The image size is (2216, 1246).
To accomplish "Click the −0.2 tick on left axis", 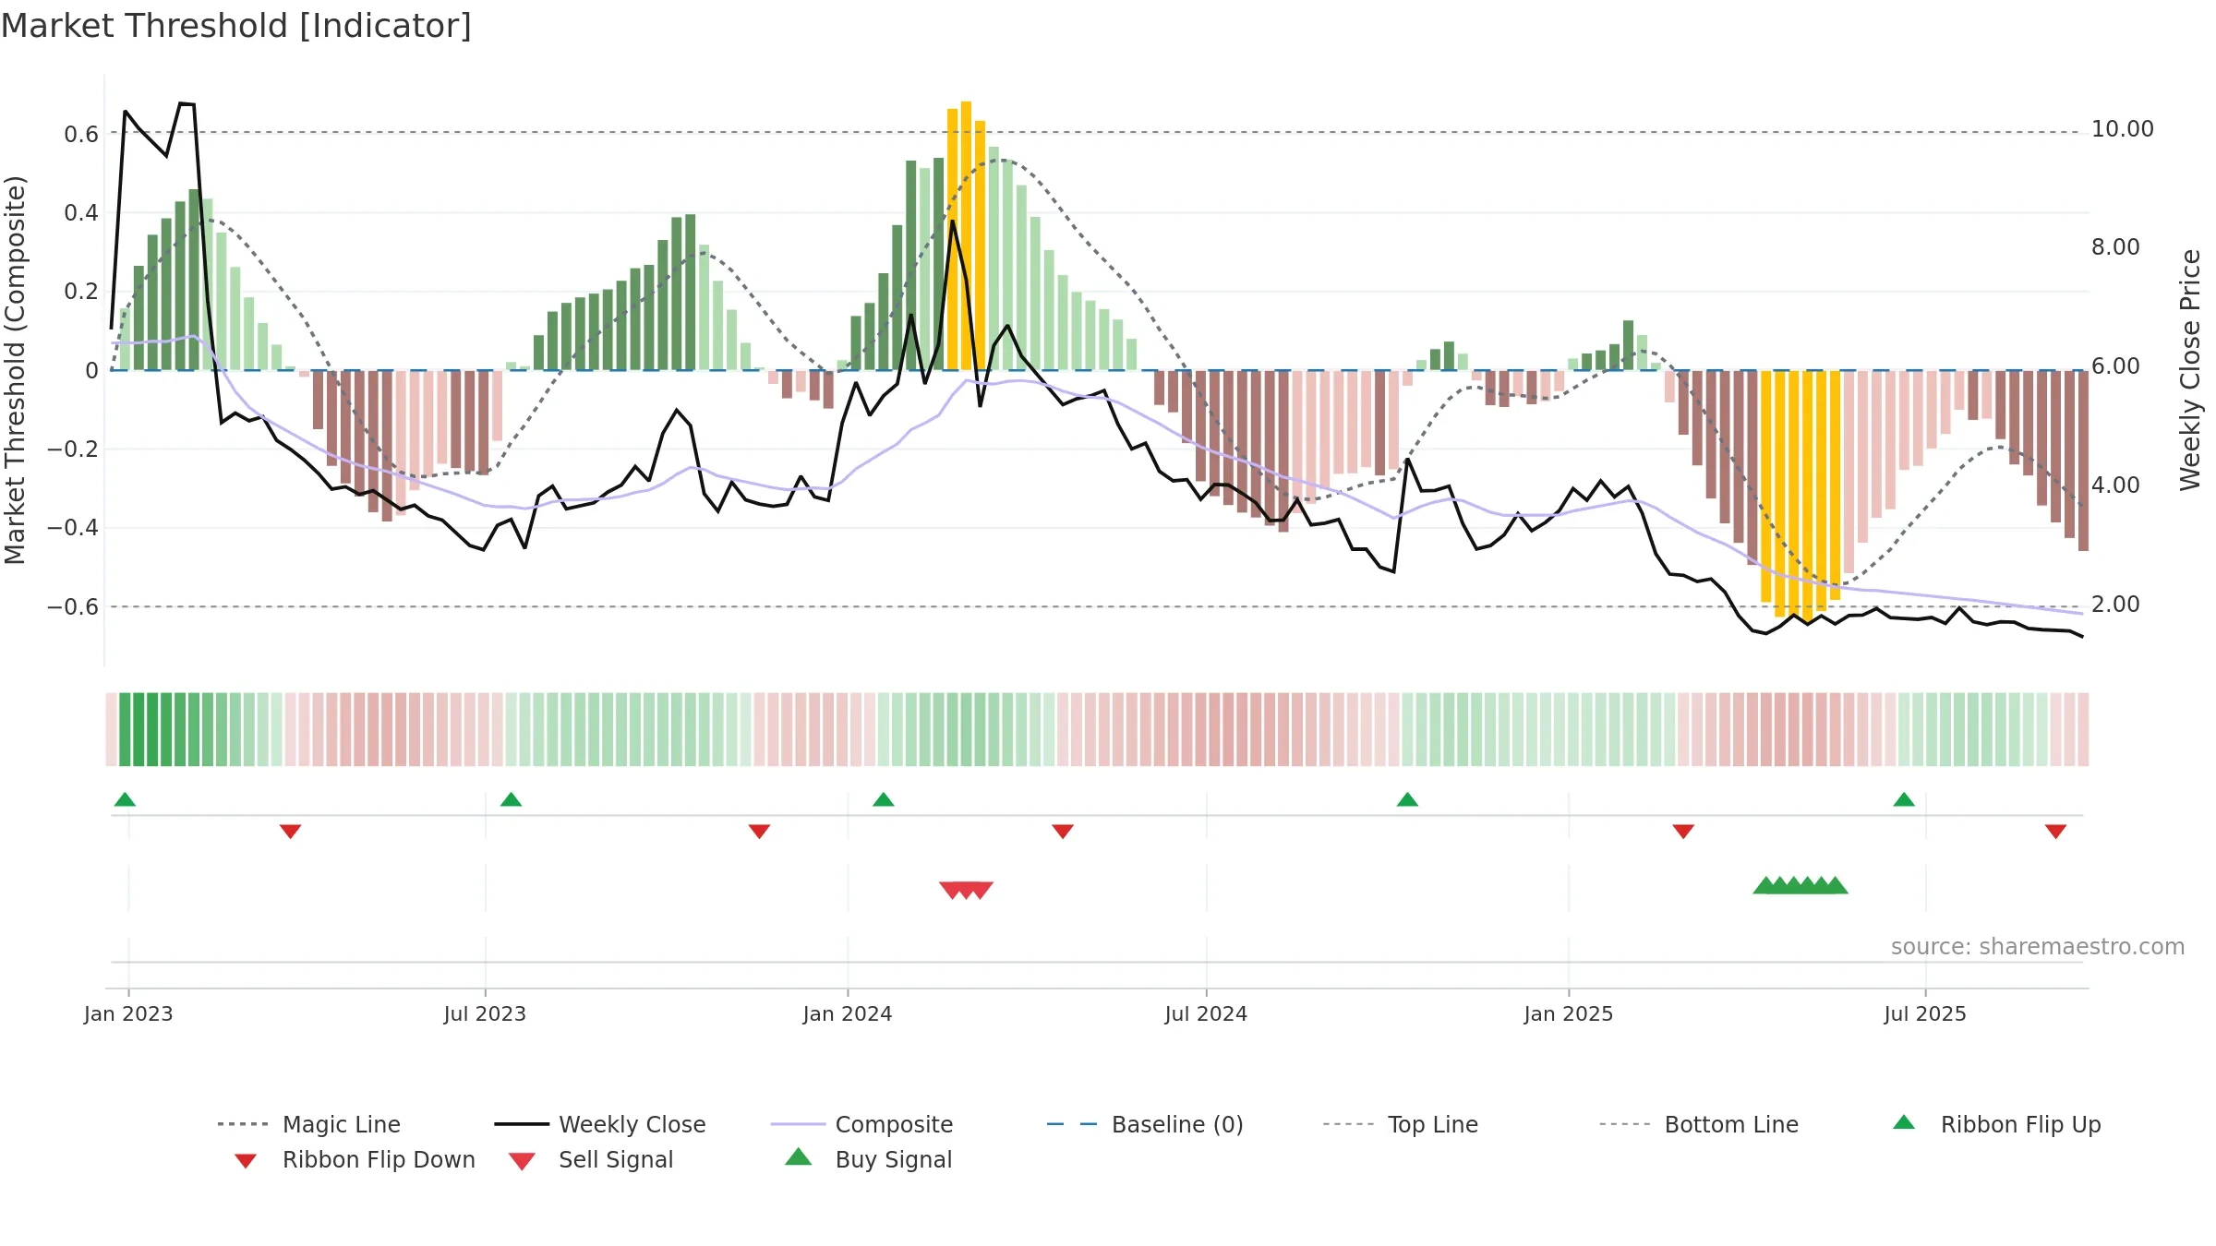I will [73, 449].
